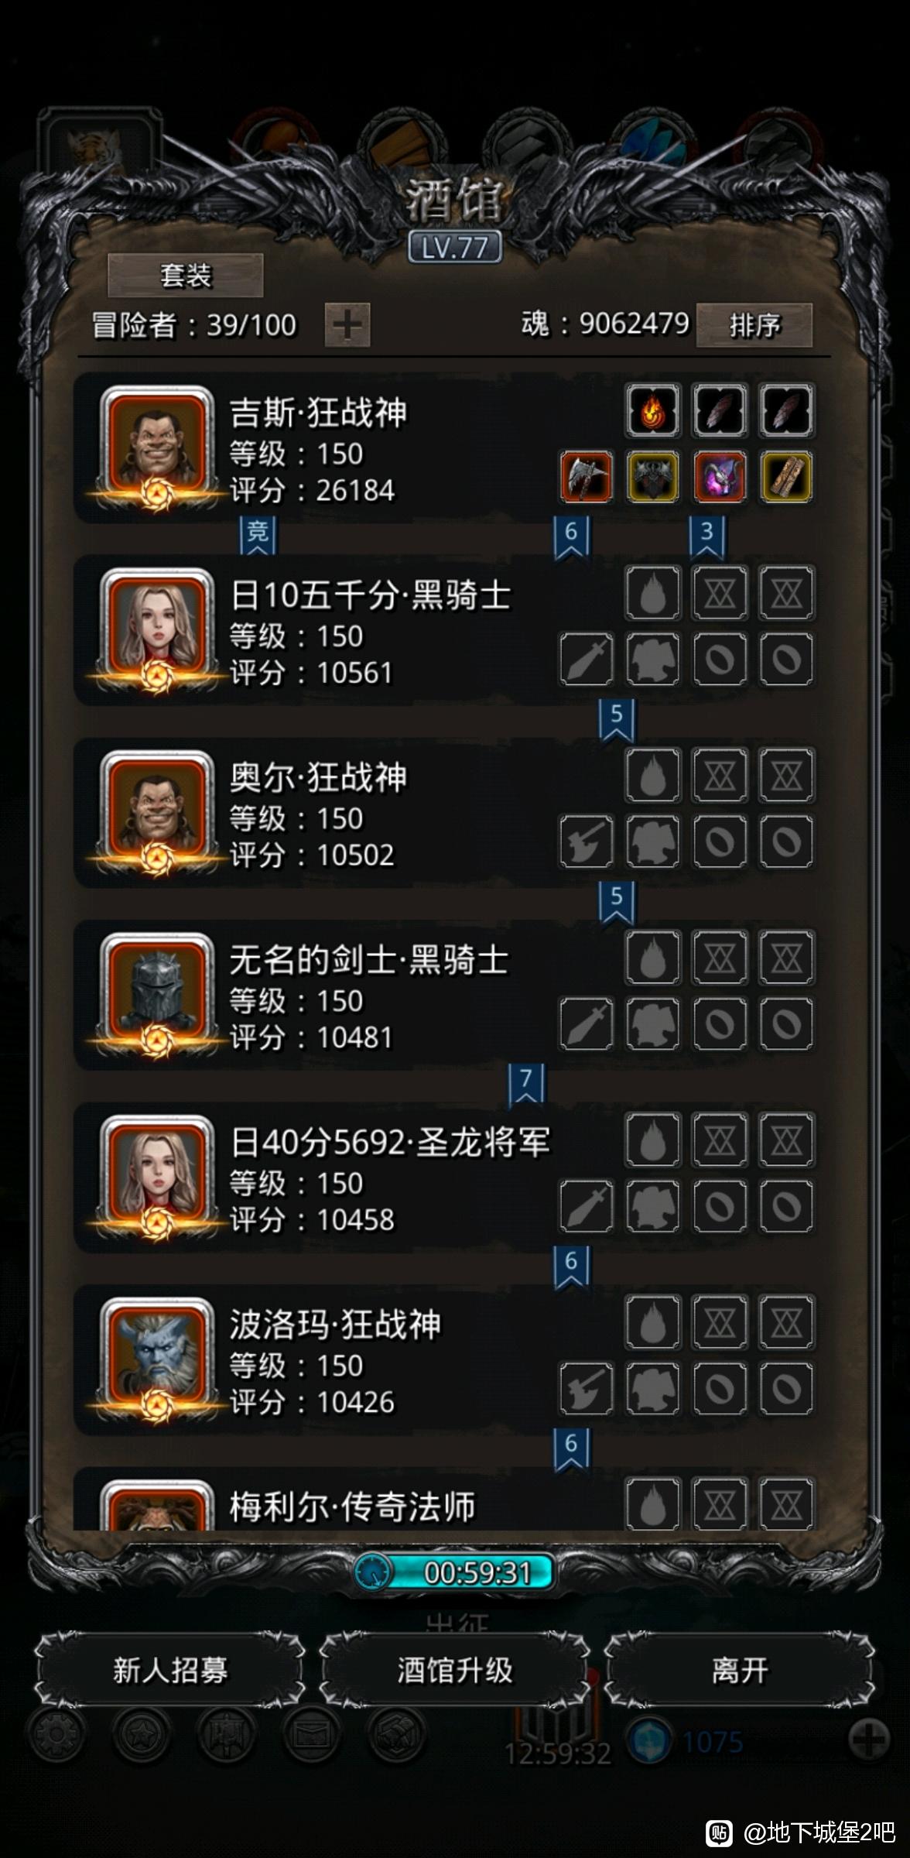
Task: Click the settings gear in bottom bar
Action: click(56, 1733)
